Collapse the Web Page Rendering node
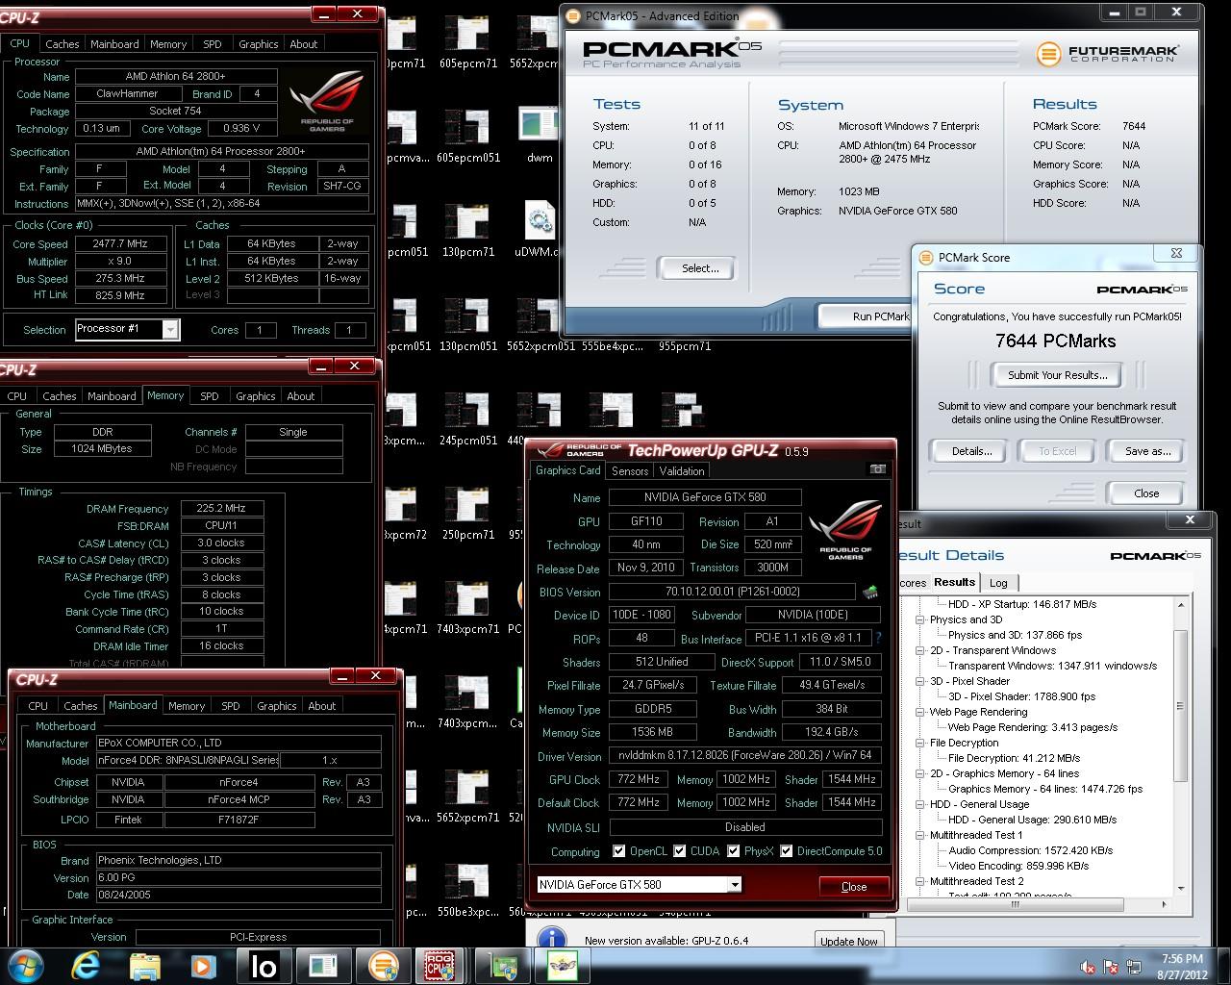Screen dimensions: 1231x985 pos(920,712)
